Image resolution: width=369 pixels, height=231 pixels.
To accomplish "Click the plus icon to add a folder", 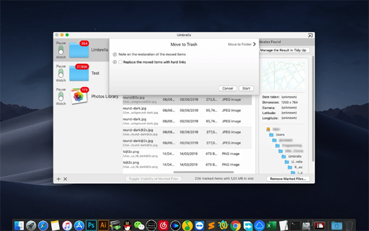I will pyautogui.click(x=58, y=179).
